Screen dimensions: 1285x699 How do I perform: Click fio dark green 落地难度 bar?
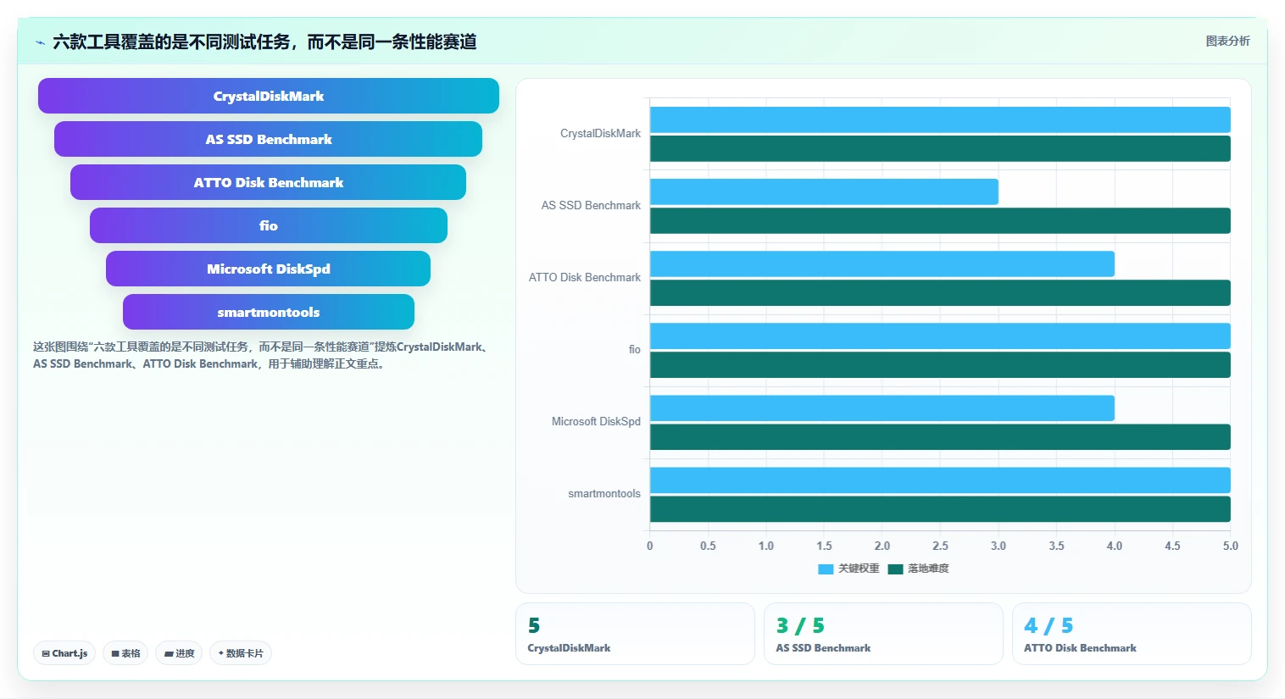pyautogui.click(x=940, y=364)
